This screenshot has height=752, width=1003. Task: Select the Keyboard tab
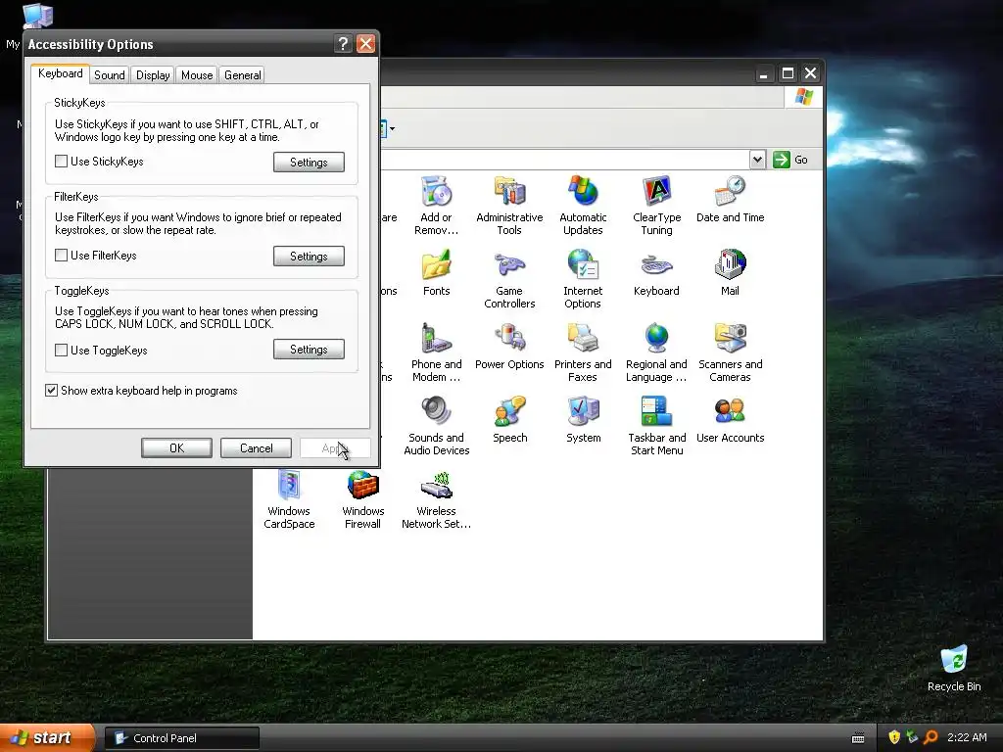click(x=60, y=73)
